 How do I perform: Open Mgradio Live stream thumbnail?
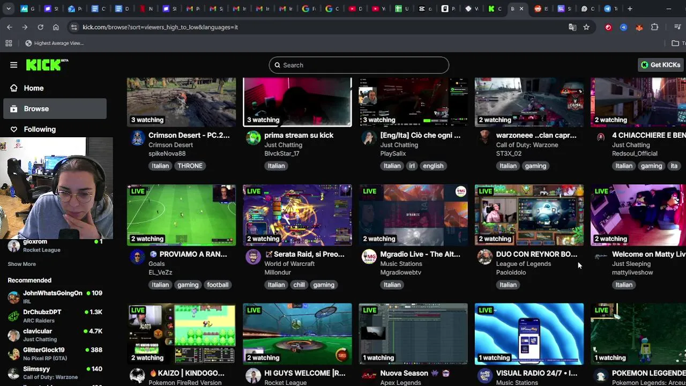413,215
